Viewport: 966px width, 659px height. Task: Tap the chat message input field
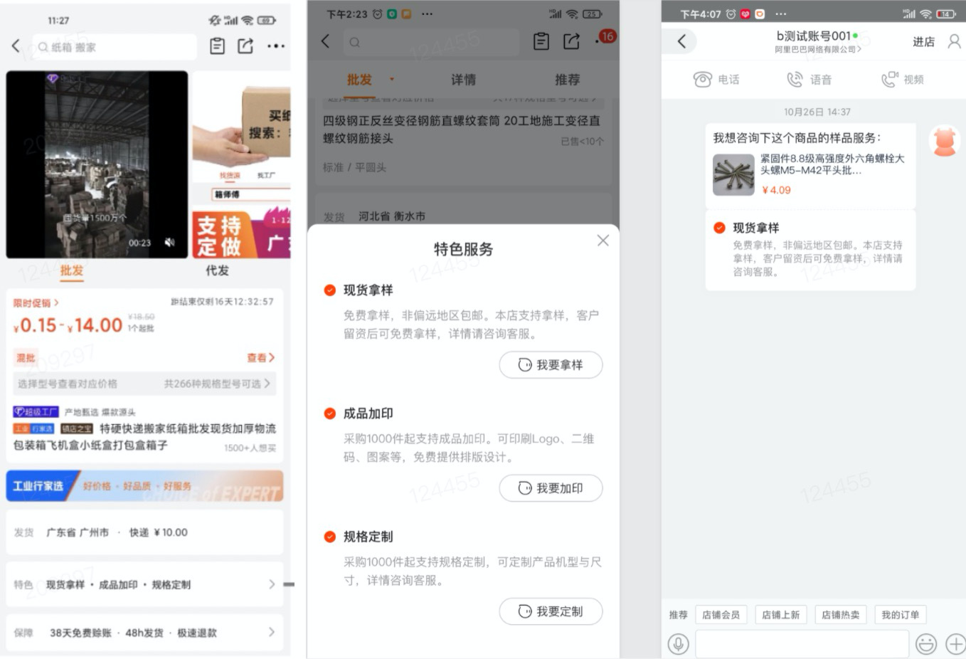coord(802,644)
